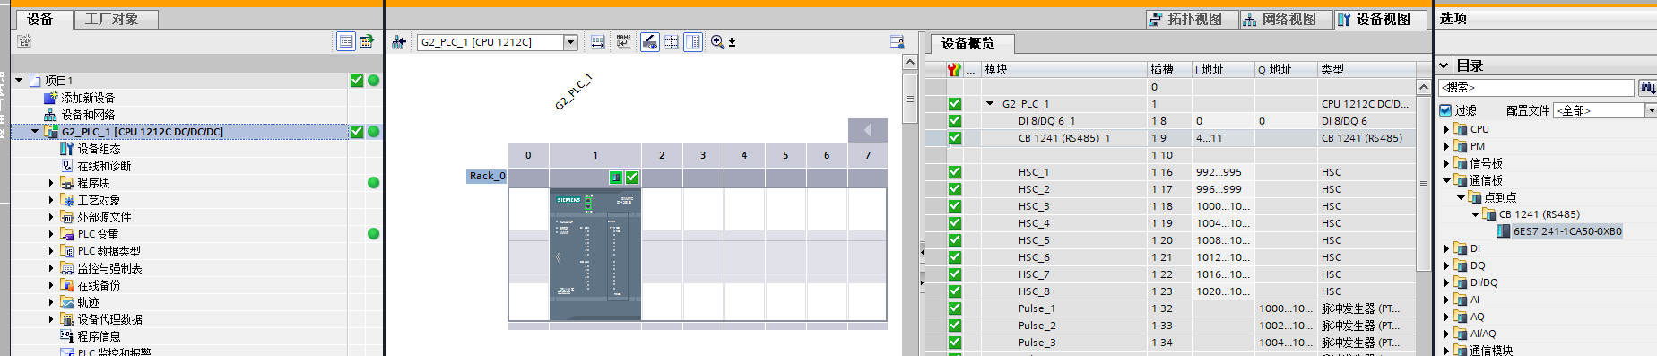Collapse the 通信板 catalog folder
The image size is (1657, 356).
pos(1445,180)
